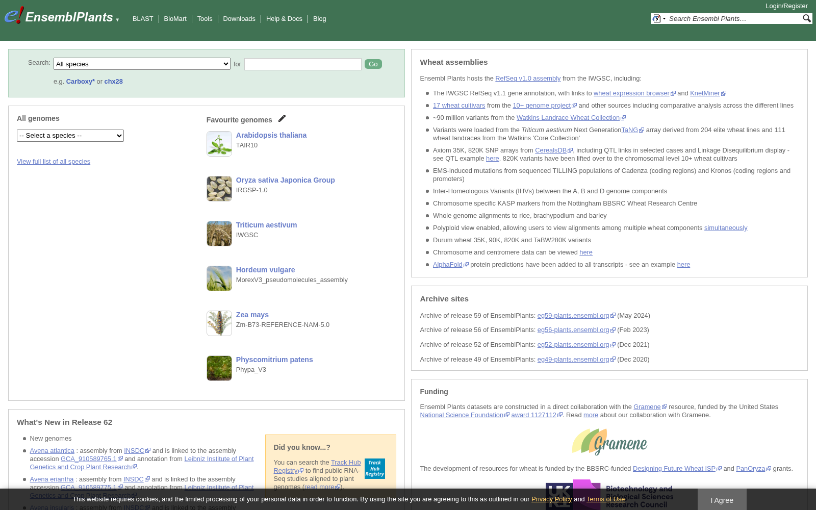The height and width of the screenshot is (510, 816).
Task: Open Triticum aestivum genome link
Action: click(266, 225)
